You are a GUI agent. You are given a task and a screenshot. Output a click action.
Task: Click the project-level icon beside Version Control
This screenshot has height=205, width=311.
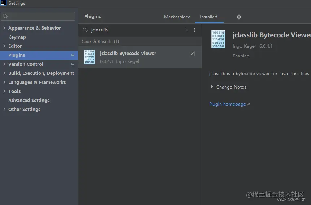coord(73,64)
